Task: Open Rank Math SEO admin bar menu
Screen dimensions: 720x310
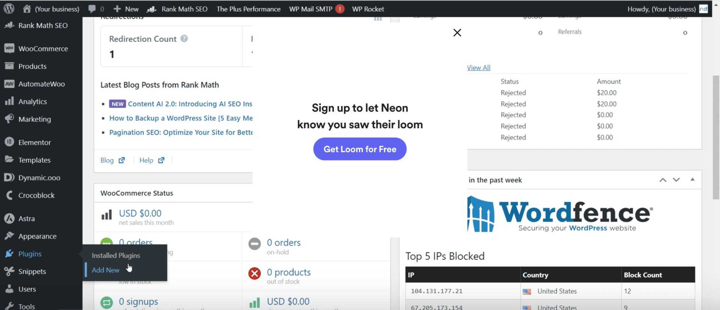Action: pos(184,9)
